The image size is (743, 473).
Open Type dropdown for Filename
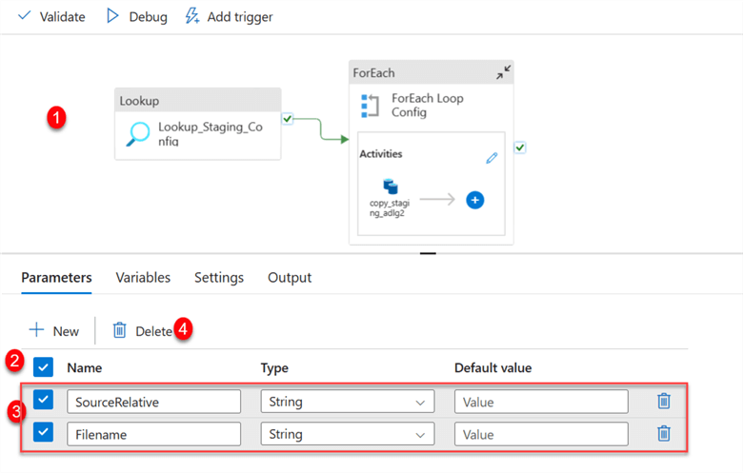(347, 434)
